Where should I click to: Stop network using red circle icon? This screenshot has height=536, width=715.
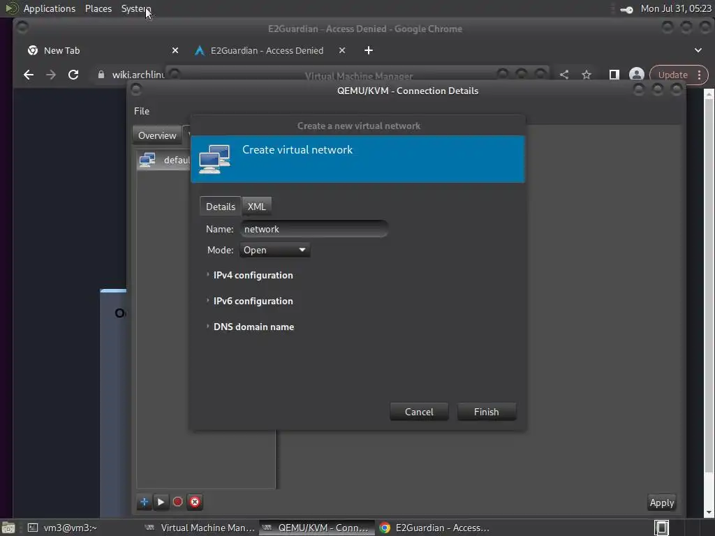point(178,502)
